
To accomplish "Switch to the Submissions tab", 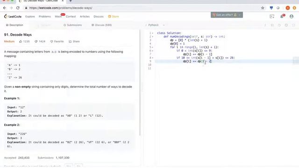I will pyautogui.click(x=73, y=25).
